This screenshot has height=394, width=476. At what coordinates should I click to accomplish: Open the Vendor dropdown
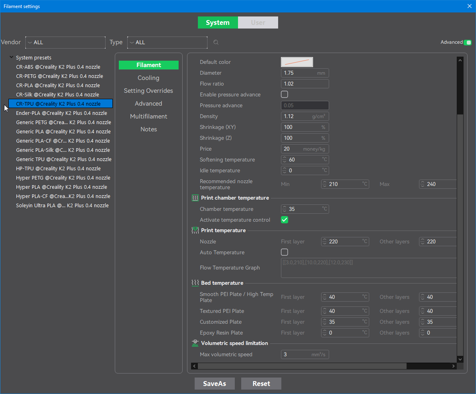pyautogui.click(x=65, y=42)
